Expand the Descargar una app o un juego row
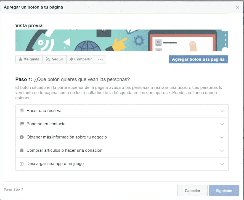This screenshot has width=244, height=200. 222,164
